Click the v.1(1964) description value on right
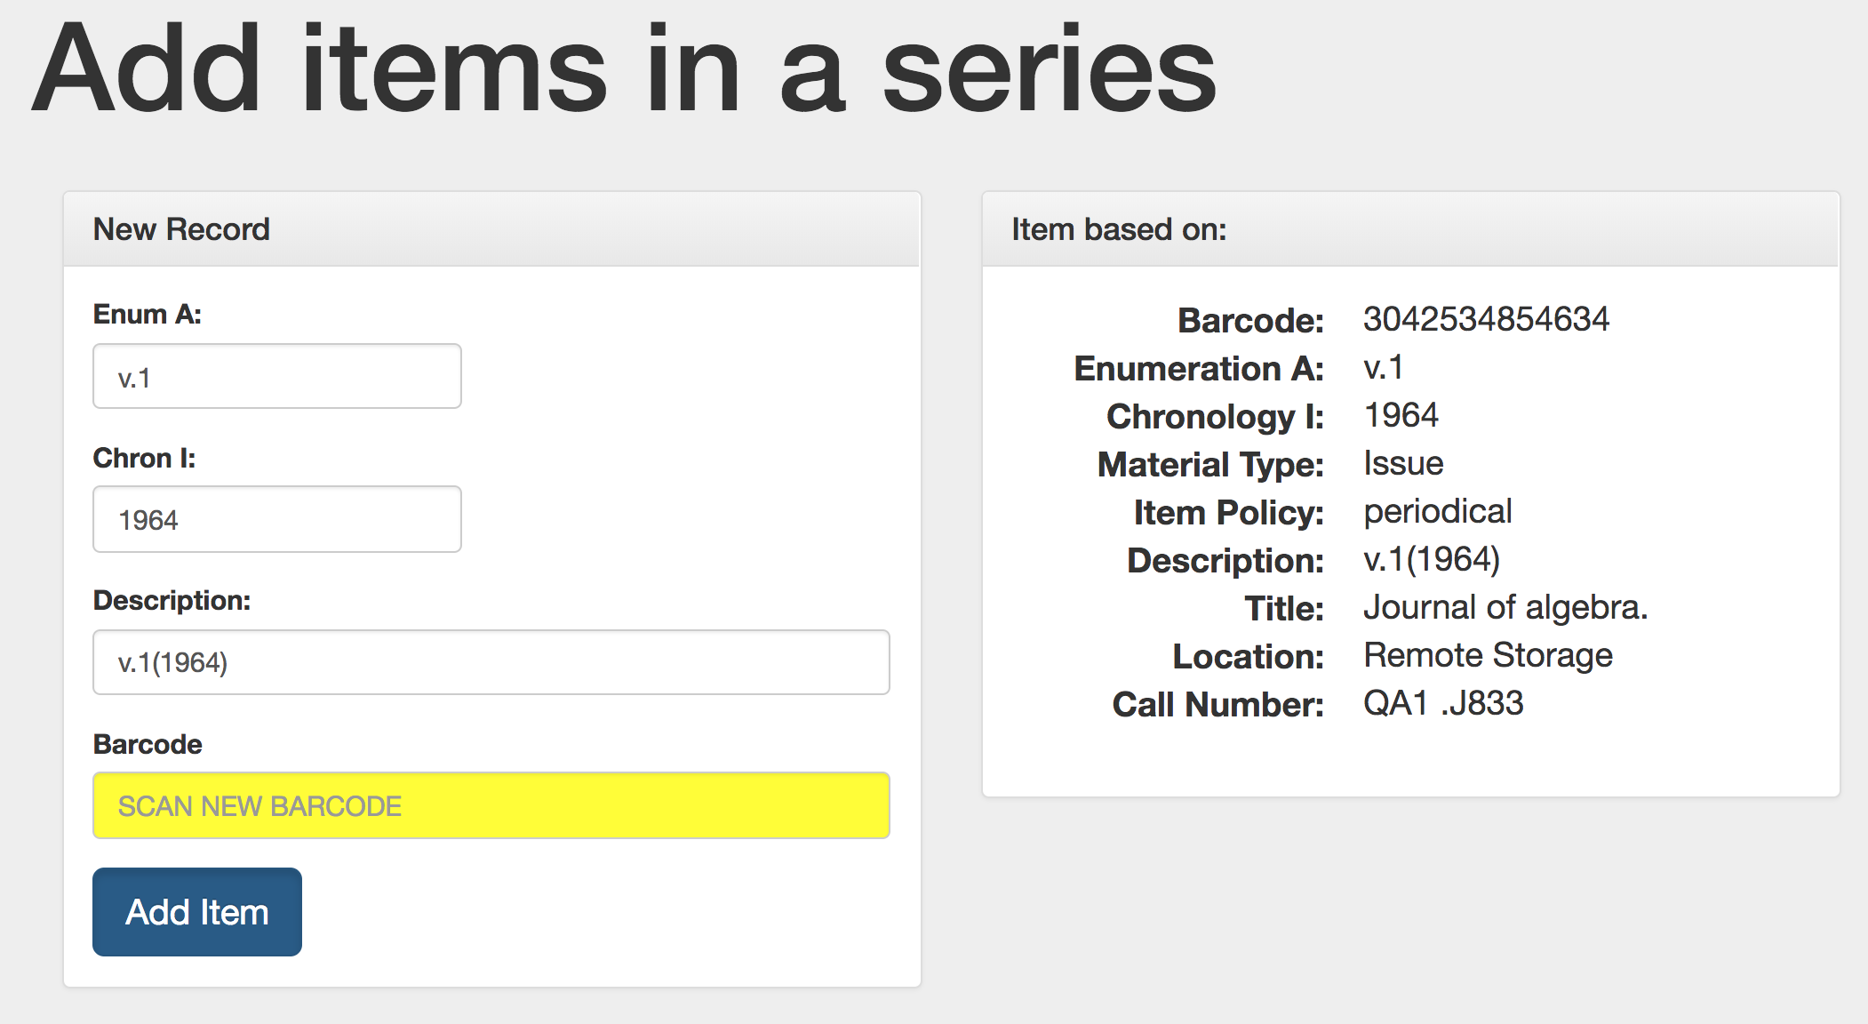This screenshot has height=1024, width=1868. pos(1432,559)
